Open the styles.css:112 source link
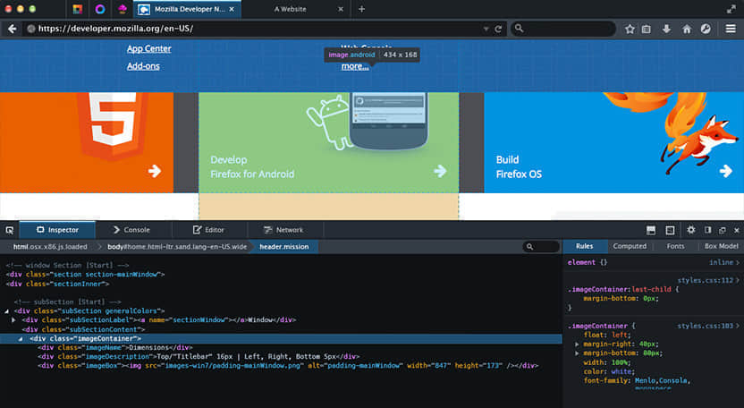This screenshot has height=408, width=744. coord(705,280)
